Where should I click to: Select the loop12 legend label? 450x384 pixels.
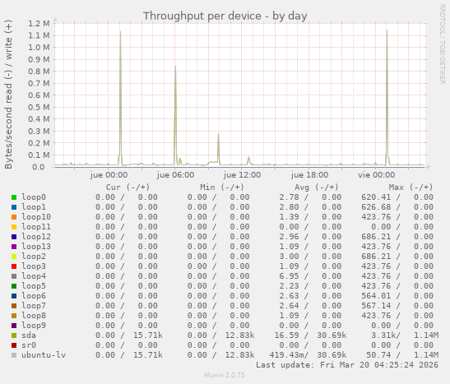pos(36,236)
